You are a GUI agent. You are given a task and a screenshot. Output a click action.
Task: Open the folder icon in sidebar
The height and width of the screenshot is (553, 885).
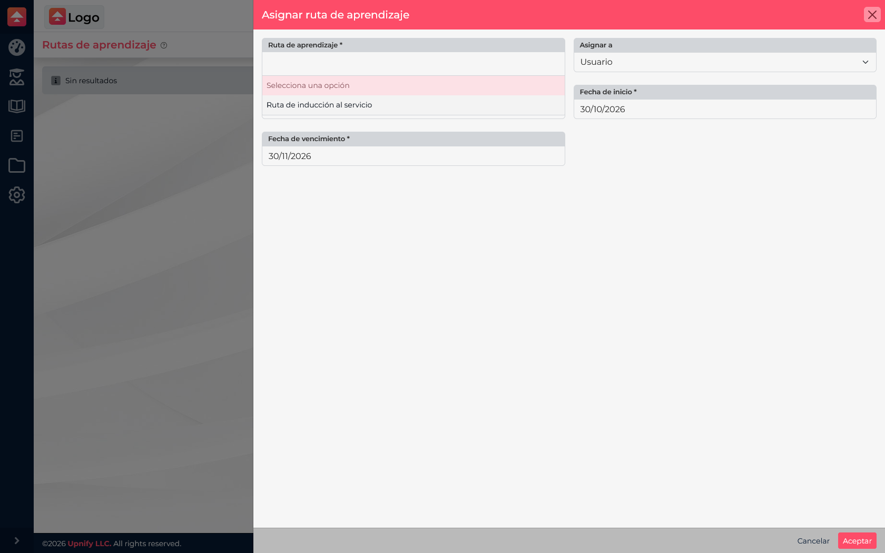17,165
